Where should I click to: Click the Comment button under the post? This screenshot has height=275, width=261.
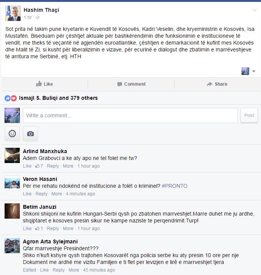pyautogui.click(x=131, y=84)
